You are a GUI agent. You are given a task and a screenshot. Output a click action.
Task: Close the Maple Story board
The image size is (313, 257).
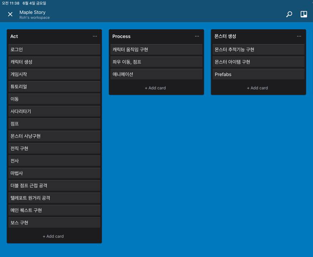tap(10, 14)
